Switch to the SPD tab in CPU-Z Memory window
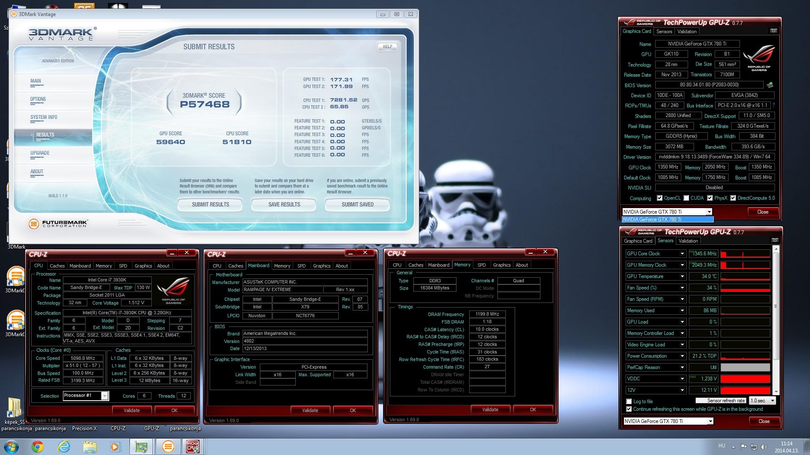The height and width of the screenshot is (455, 810). tap(481, 265)
